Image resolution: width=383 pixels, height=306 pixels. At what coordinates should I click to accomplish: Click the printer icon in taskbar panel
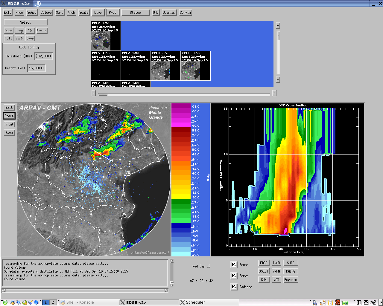click(x=18, y=302)
